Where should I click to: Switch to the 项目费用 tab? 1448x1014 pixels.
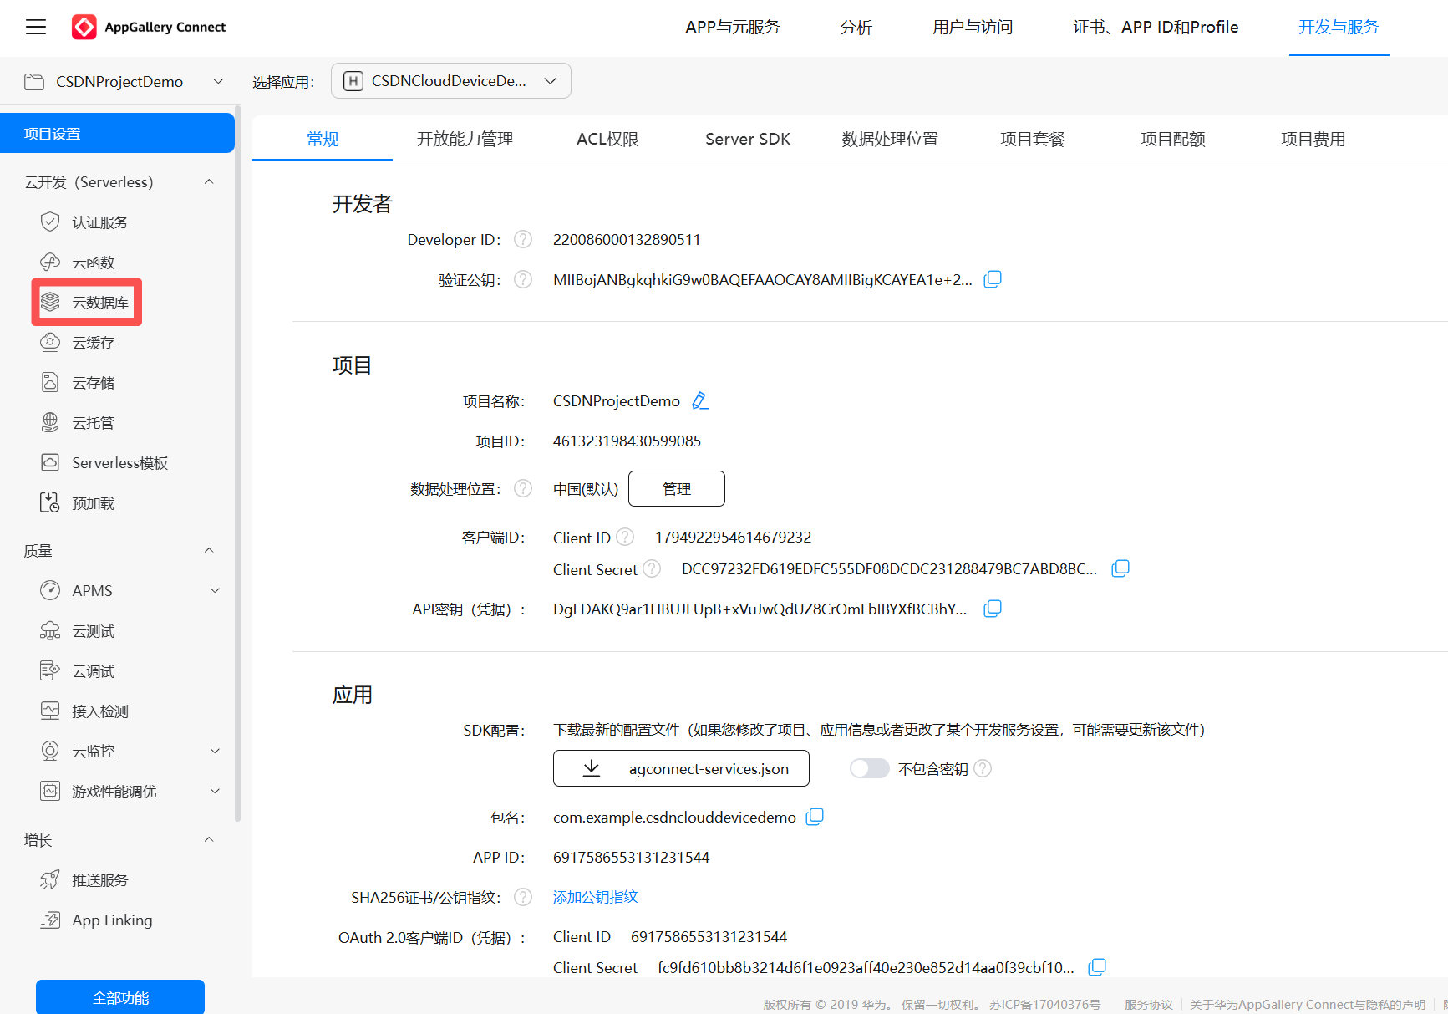1313,139
